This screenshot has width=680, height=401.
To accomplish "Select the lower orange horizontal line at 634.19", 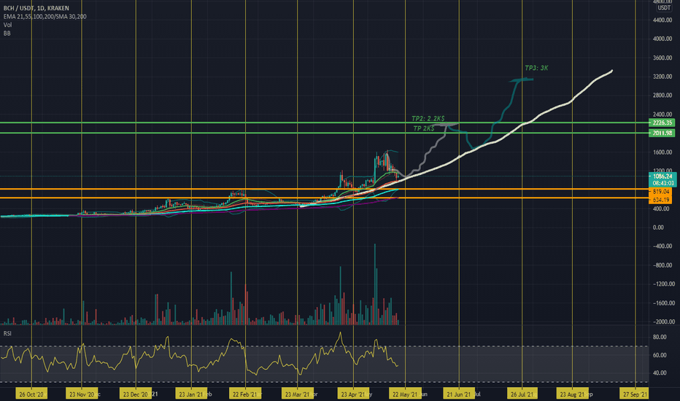I will [x=325, y=198].
